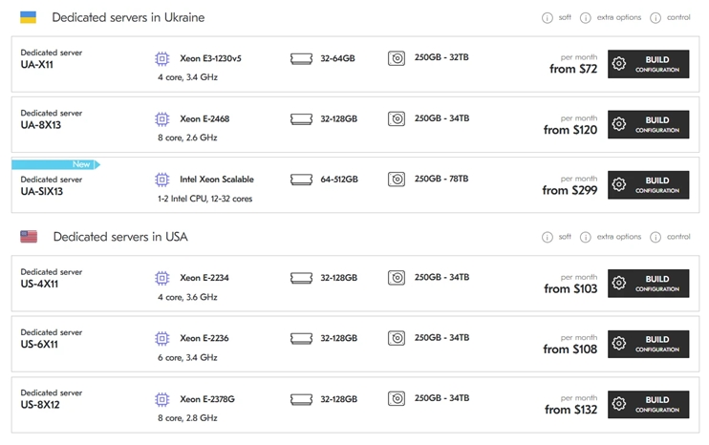Screen dimensions: 709x445
Task: Click the disk icon in the US-8X12 row
Action: tap(397, 399)
